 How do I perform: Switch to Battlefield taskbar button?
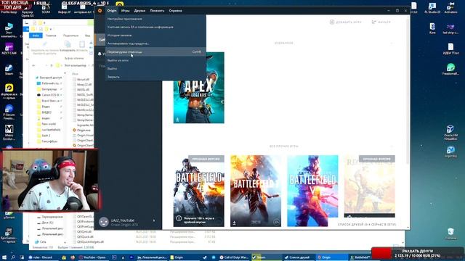[360, 257]
